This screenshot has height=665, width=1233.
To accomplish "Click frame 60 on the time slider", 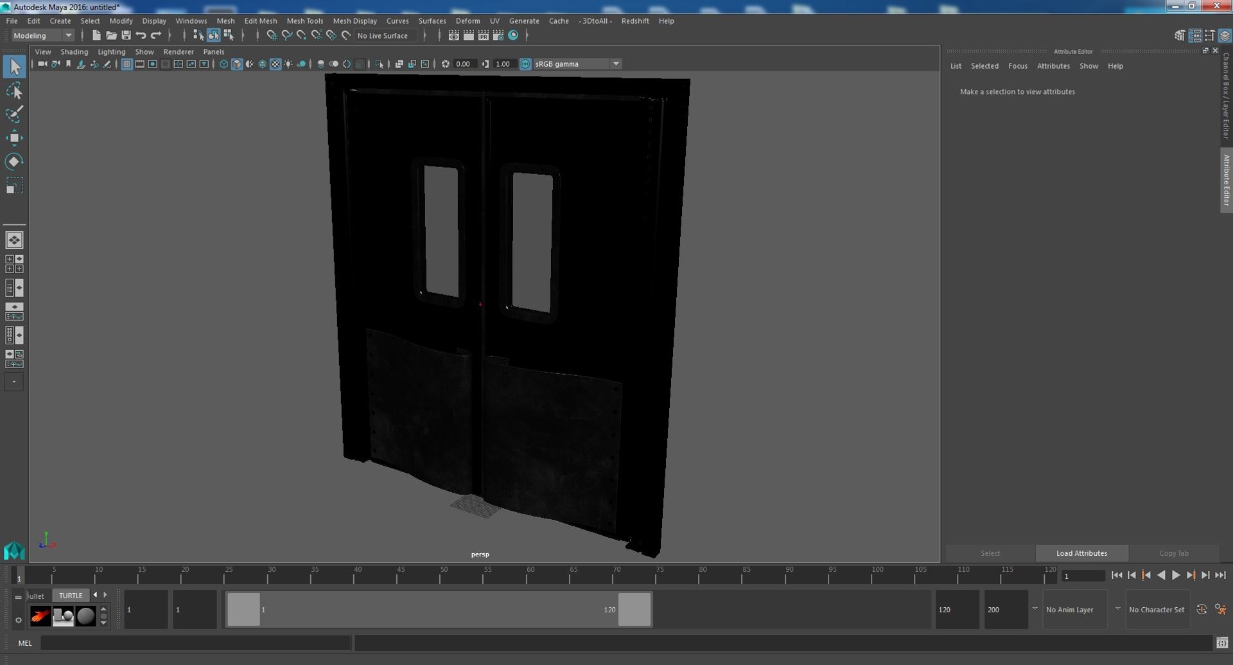I will click(x=530, y=575).
